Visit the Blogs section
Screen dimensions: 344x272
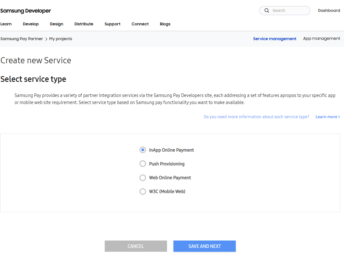pyautogui.click(x=165, y=24)
